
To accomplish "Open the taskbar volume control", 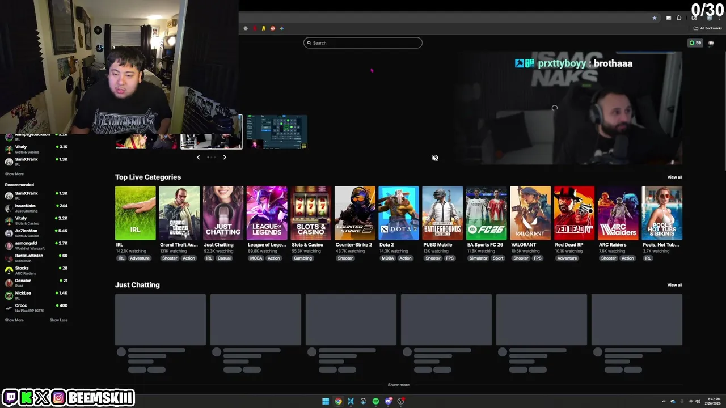I will coord(698,401).
